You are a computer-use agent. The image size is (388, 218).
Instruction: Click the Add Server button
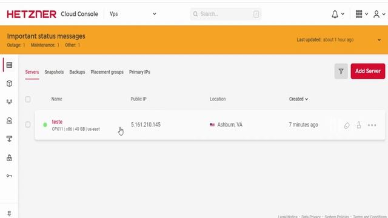click(x=368, y=71)
